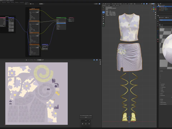The width and height of the screenshot is (172, 129).
Task: Open the Add menu in 3D viewport header
Action: (118, 4)
